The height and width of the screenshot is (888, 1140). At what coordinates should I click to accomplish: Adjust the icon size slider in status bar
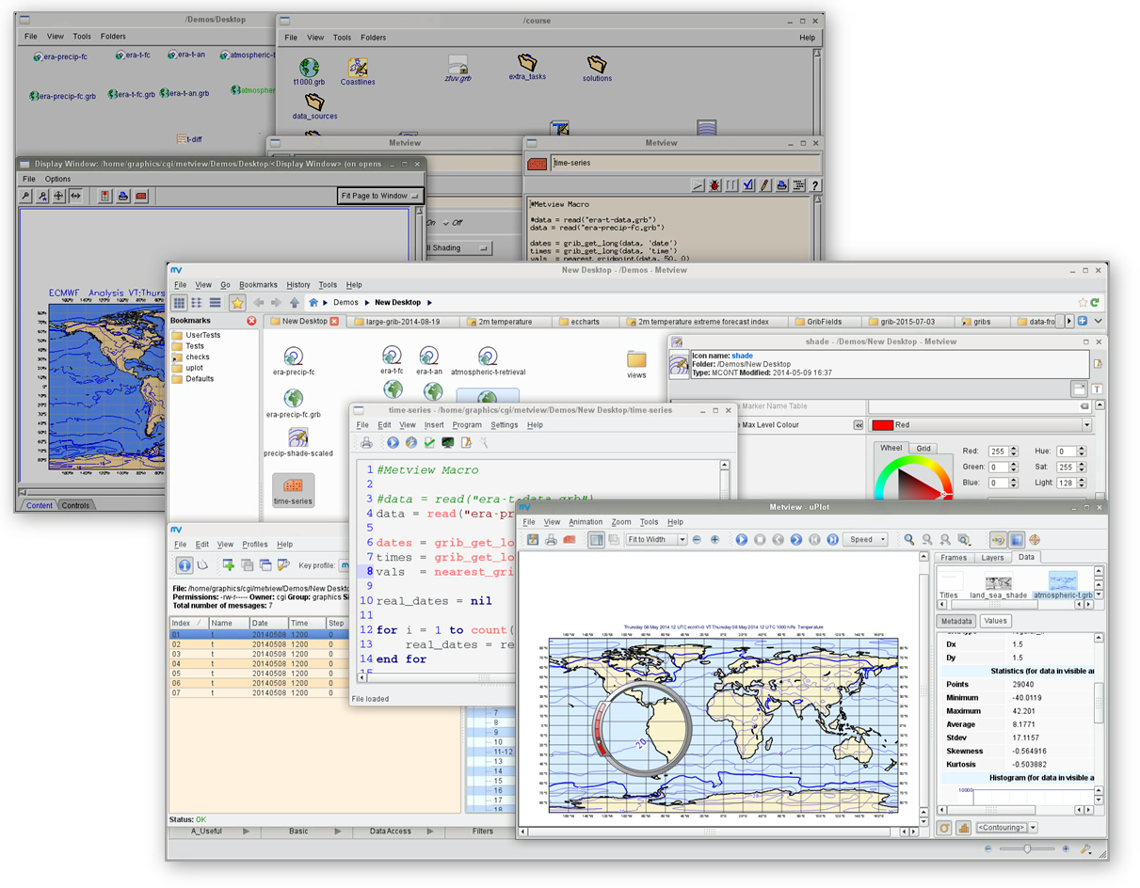pos(1027,848)
